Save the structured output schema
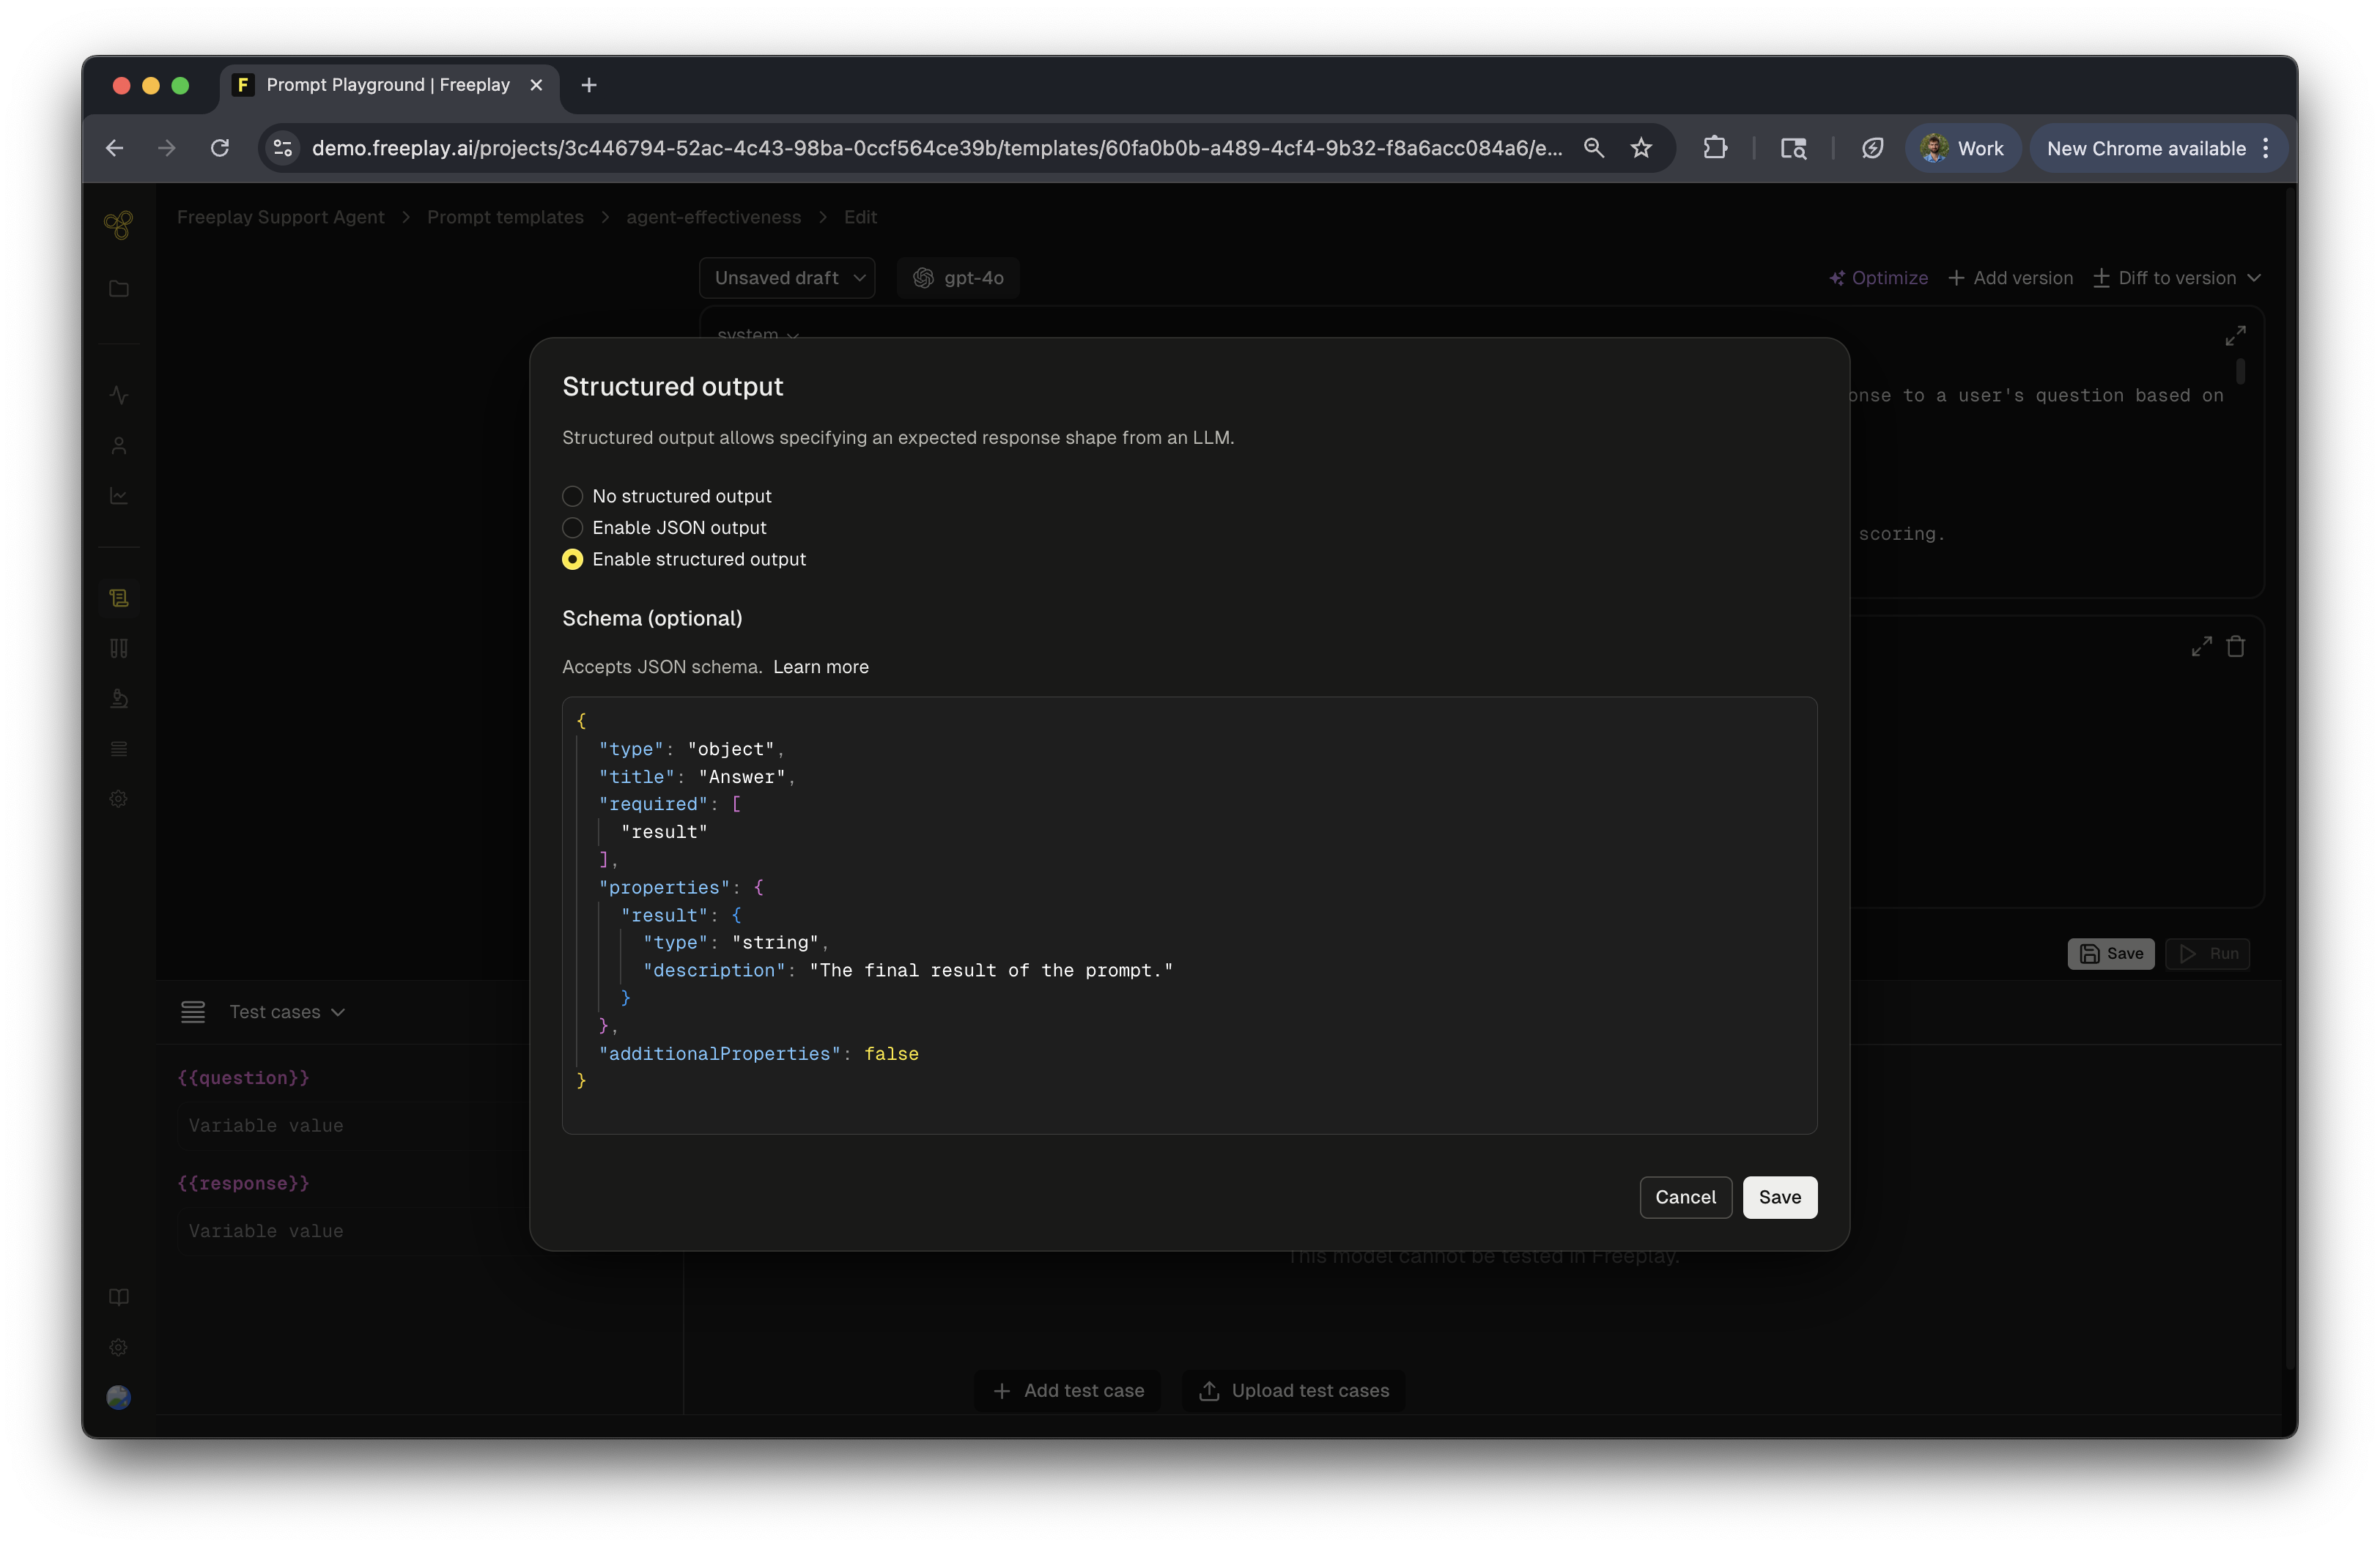This screenshot has height=1547, width=2380. point(1779,1197)
